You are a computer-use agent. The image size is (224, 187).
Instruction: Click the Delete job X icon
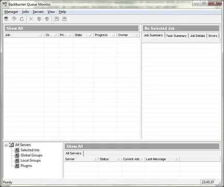coord(31,19)
